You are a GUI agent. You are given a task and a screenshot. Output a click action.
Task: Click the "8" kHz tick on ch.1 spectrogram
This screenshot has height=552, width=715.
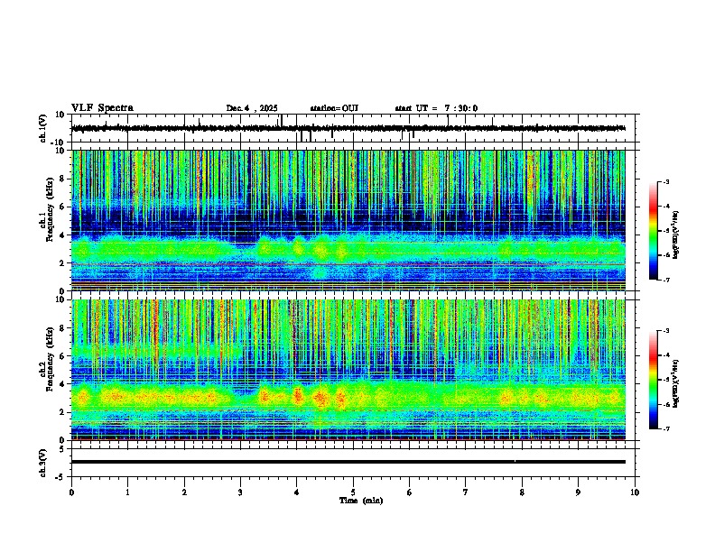coord(62,179)
